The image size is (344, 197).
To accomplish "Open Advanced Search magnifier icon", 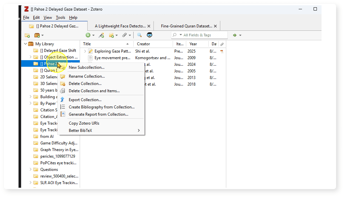I will (x=139, y=35).
